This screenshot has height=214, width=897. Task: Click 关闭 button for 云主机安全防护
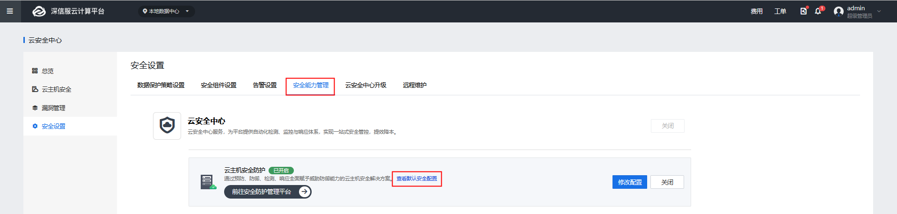667,182
